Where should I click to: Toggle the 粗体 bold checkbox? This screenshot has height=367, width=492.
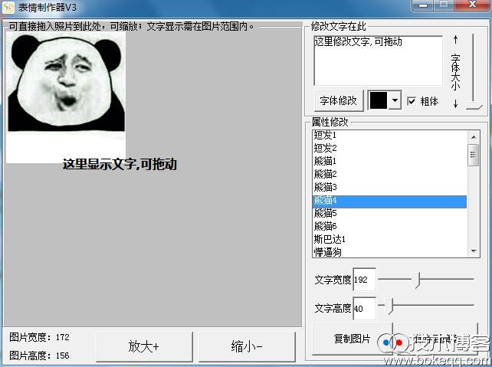(x=412, y=101)
